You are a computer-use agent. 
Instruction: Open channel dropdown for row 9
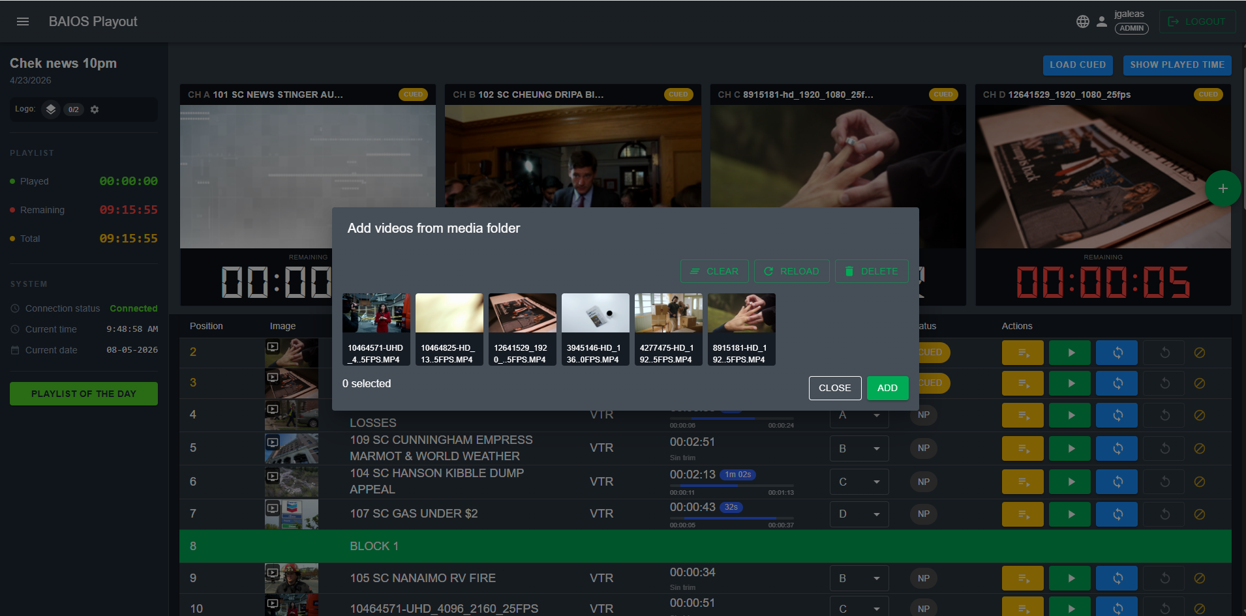859,578
